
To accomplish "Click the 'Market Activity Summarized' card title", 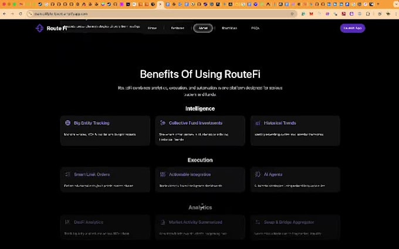I will [195, 222].
